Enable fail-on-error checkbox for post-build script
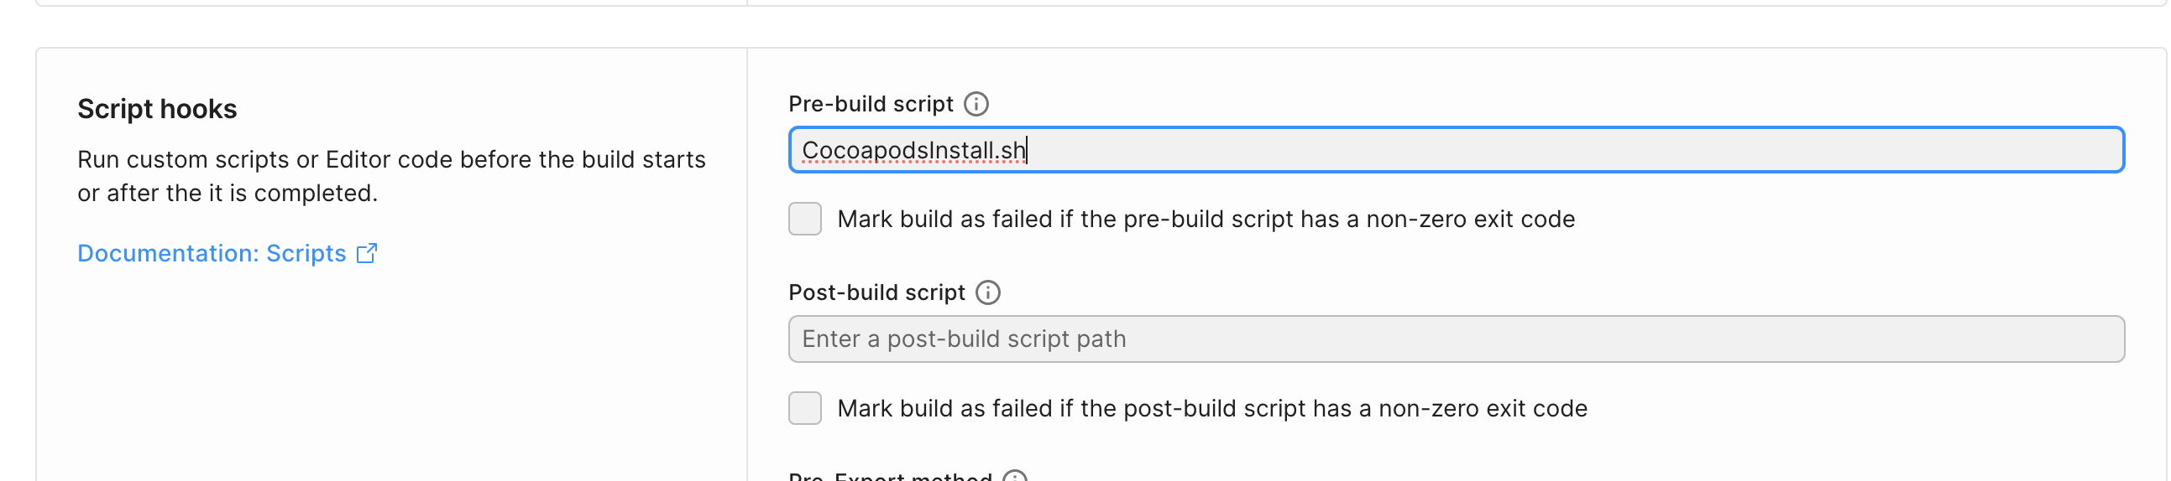Screen dimensions: 2171x481 (805, 408)
